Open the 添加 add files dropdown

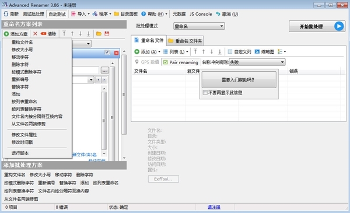pyautogui.click(x=148, y=52)
